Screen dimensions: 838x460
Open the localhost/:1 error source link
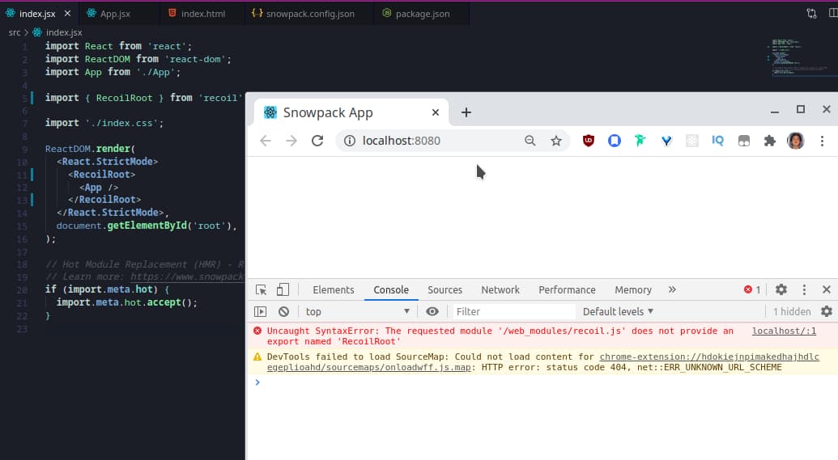pyautogui.click(x=784, y=331)
